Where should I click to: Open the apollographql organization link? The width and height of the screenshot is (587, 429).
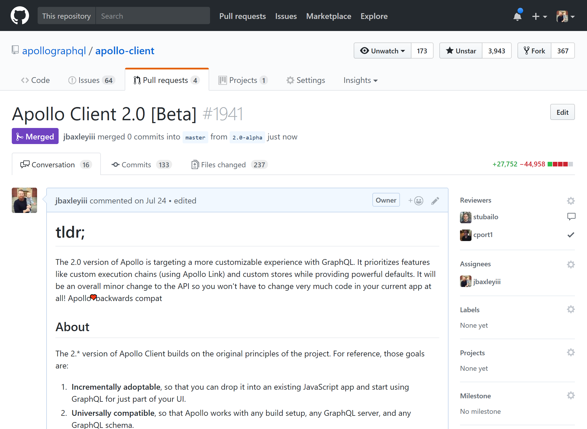54,51
